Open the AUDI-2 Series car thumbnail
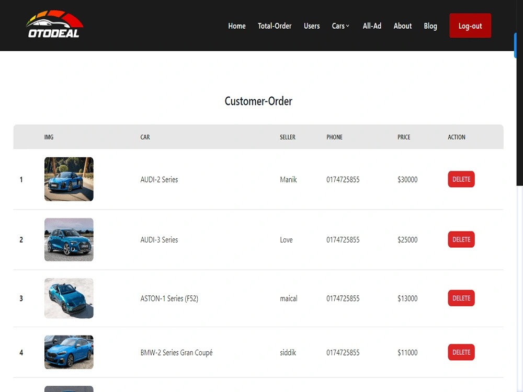The image size is (523, 392). tap(69, 179)
